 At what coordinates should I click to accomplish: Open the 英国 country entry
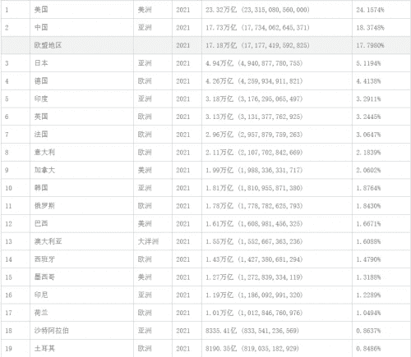[x=41, y=117]
